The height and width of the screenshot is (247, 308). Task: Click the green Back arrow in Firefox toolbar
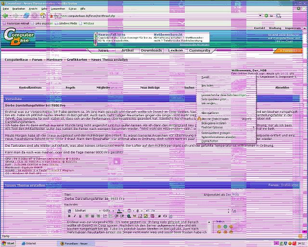click(x=5, y=16)
